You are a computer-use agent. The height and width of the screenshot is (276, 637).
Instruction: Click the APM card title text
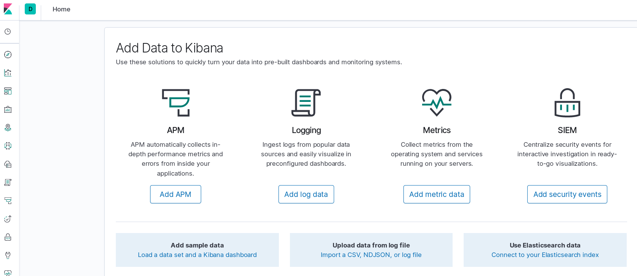point(176,130)
